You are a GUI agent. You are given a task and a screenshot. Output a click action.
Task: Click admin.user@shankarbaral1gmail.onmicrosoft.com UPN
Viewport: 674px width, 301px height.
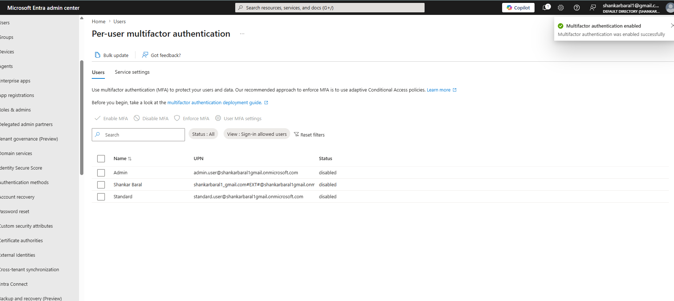tap(246, 173)
